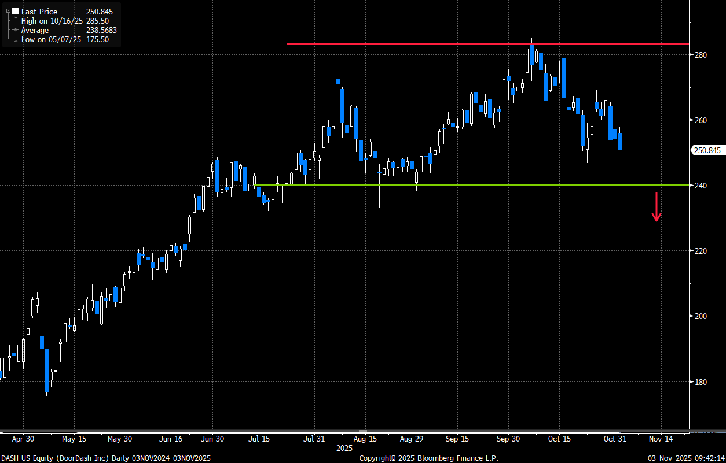Click the legend value 238.5683
The image size is (726, 463).
pyautogui.click(x=101, y=30)
